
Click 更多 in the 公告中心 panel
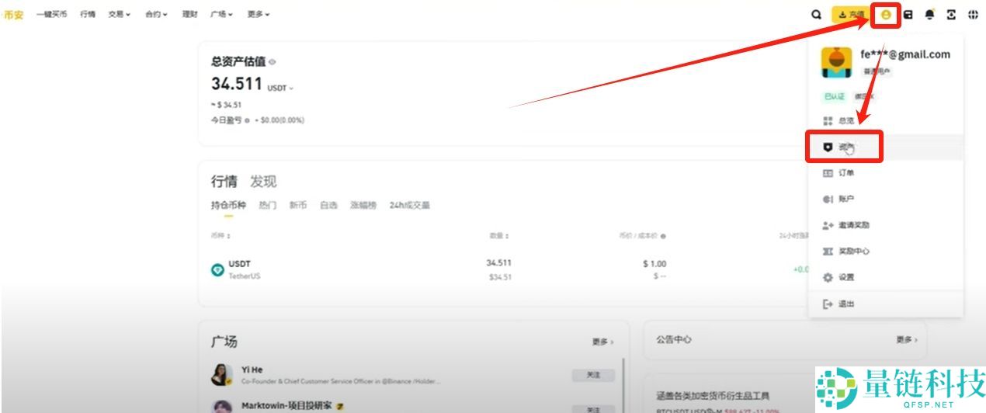[907, 340]
